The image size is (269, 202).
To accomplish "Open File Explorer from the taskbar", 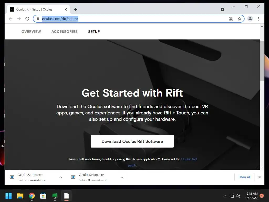I will pyautogui.click(x=20, y=196).
